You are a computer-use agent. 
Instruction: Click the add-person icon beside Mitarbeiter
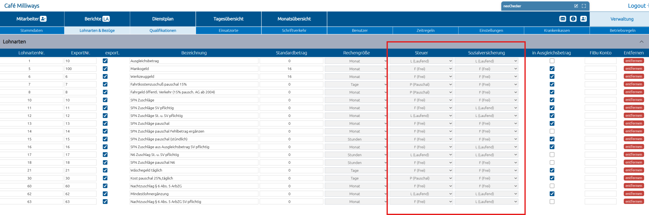click(43, 19)
